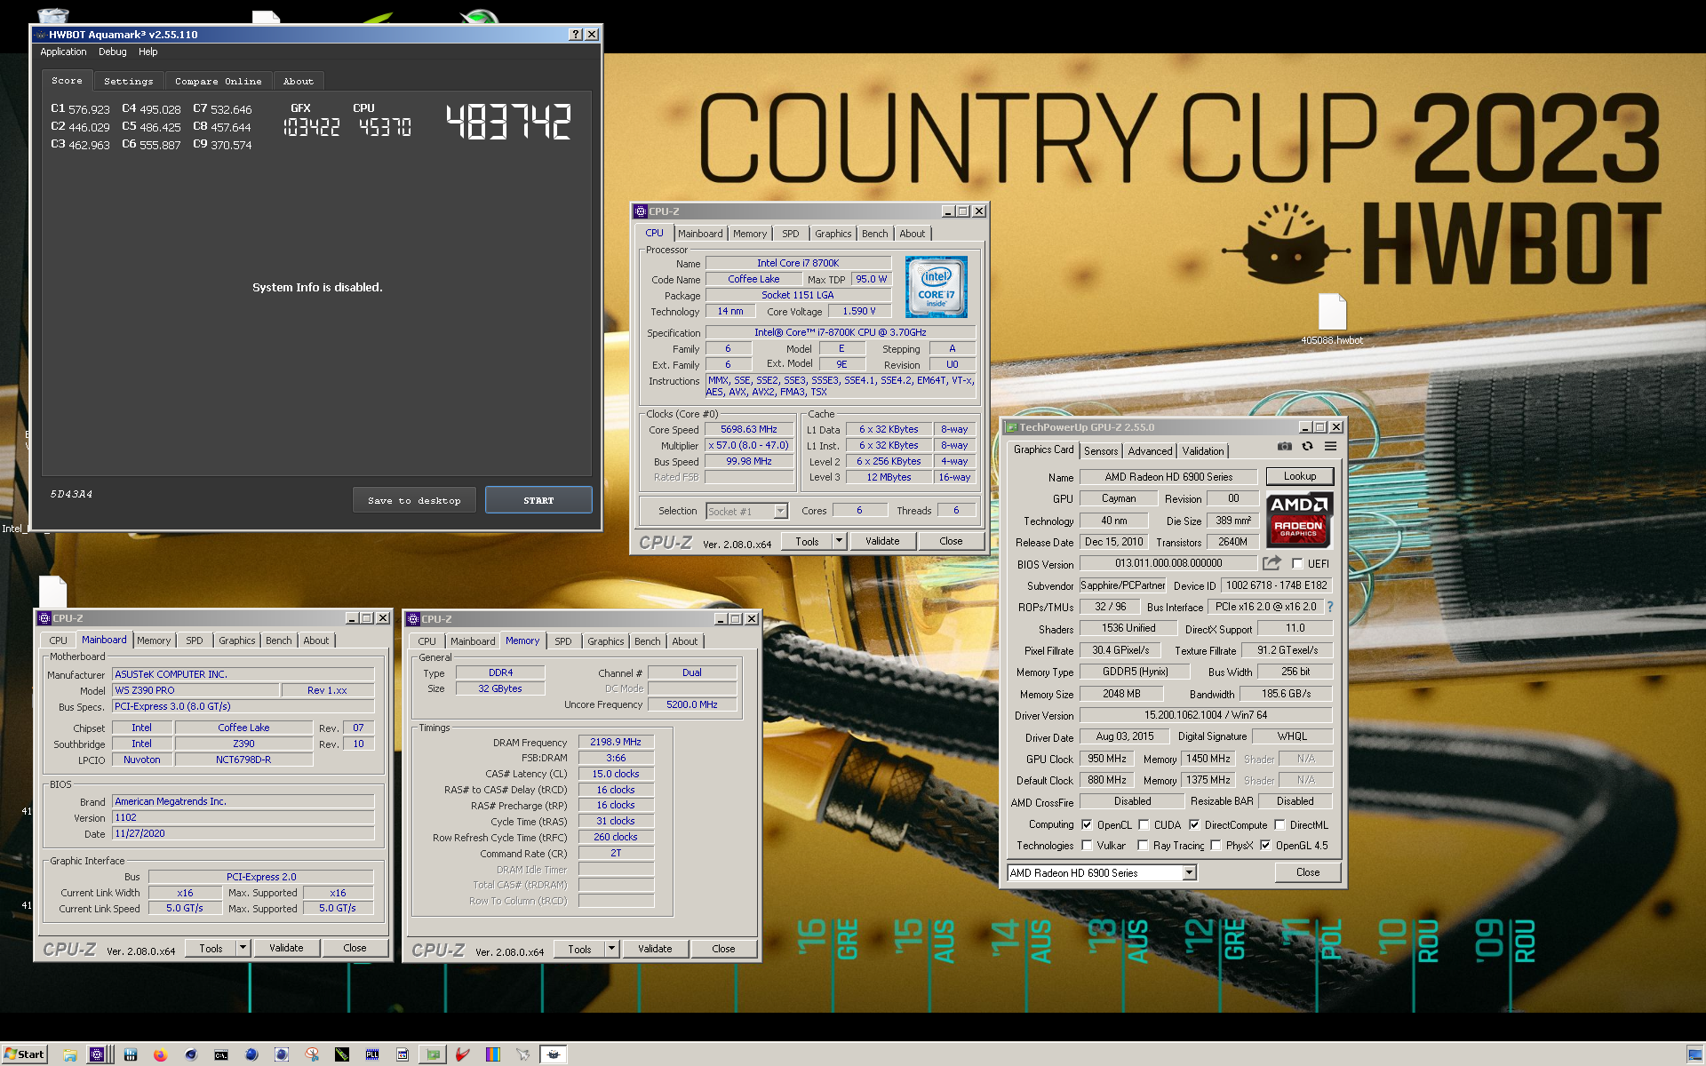The width and height of the screenshot is (1706, 1066).
Task: Click Validate in CPU-Z CPU window
Action: [x=882, y=541]
